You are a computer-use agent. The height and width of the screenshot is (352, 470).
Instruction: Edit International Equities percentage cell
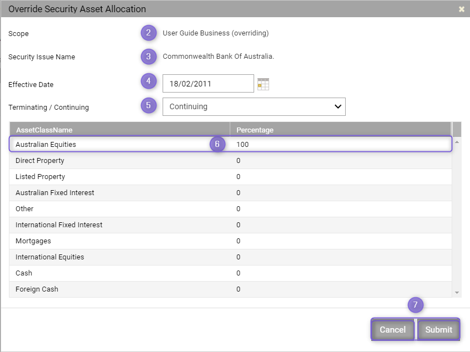coord(341,257)
